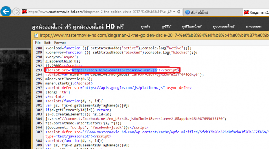Screen dimensions: 269x149
Task: Click the type="text/javascript" line
Action: 78,137
